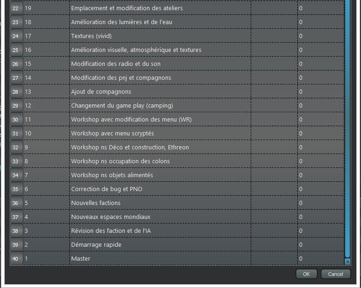
Task: Select the Workshop avec menu scryptés cell
Action: (160, 134)
